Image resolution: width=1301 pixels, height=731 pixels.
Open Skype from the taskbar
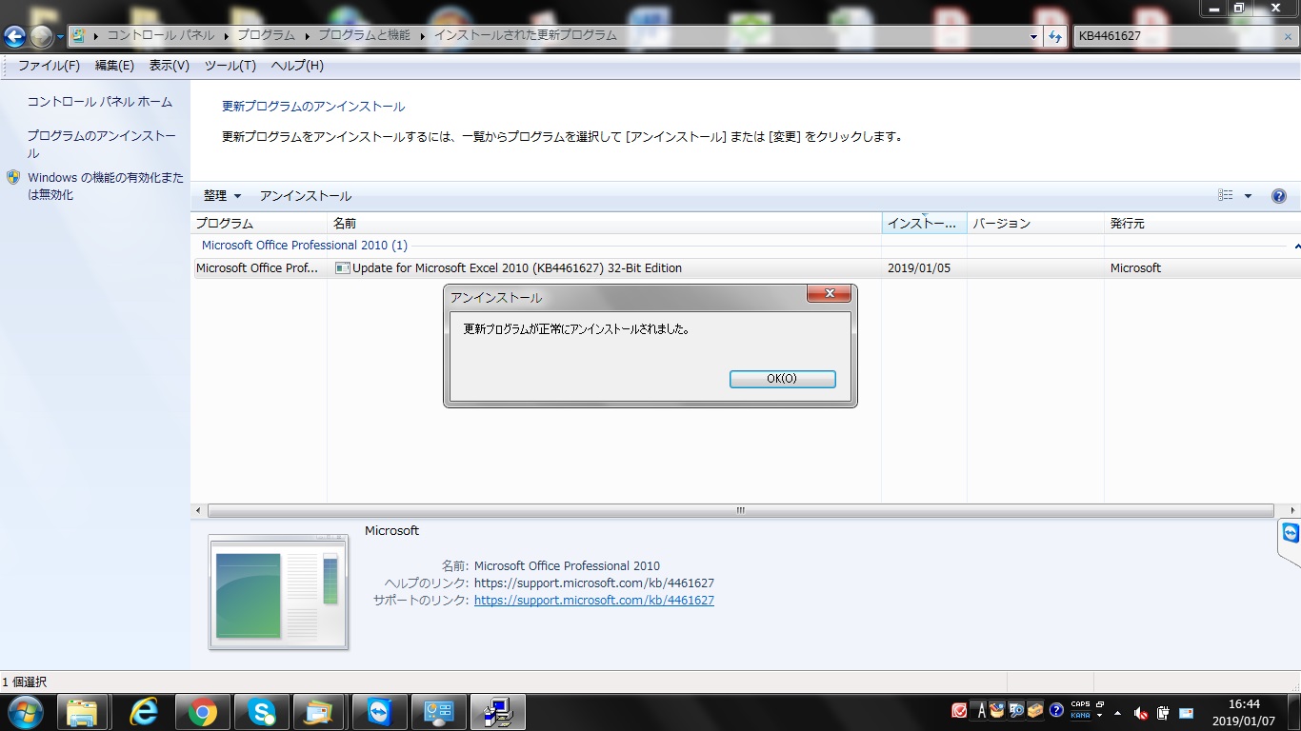coord(261,712)
